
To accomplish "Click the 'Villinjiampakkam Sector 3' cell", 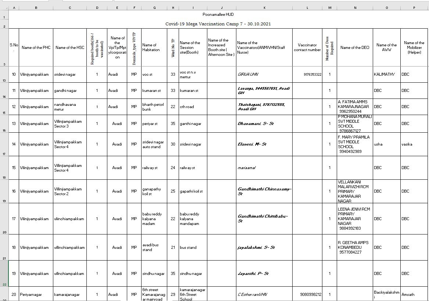I will 70,124.
